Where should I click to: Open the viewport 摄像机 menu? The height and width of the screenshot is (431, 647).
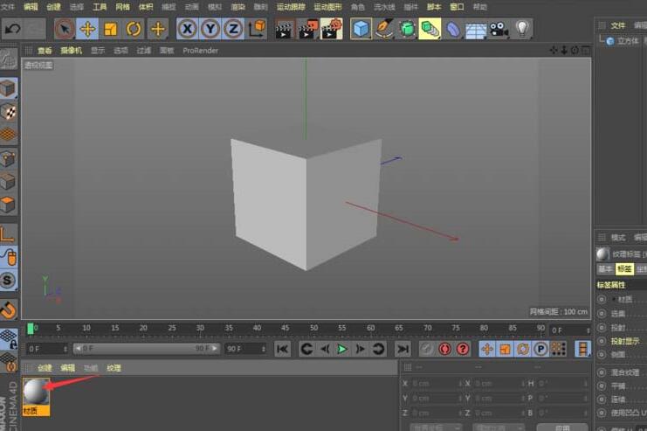click(x=71, y=51)
